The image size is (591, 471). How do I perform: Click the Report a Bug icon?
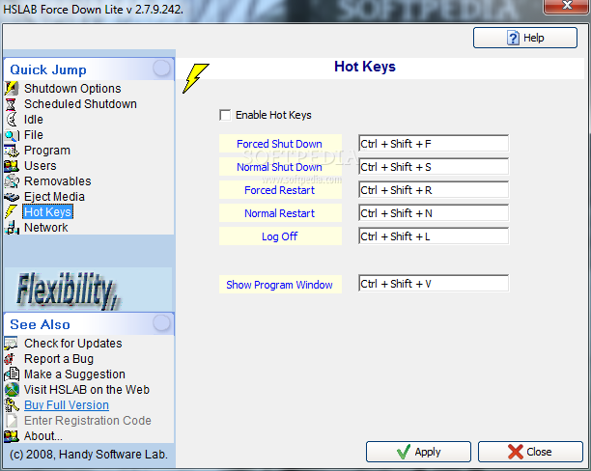tap(11, 359)
